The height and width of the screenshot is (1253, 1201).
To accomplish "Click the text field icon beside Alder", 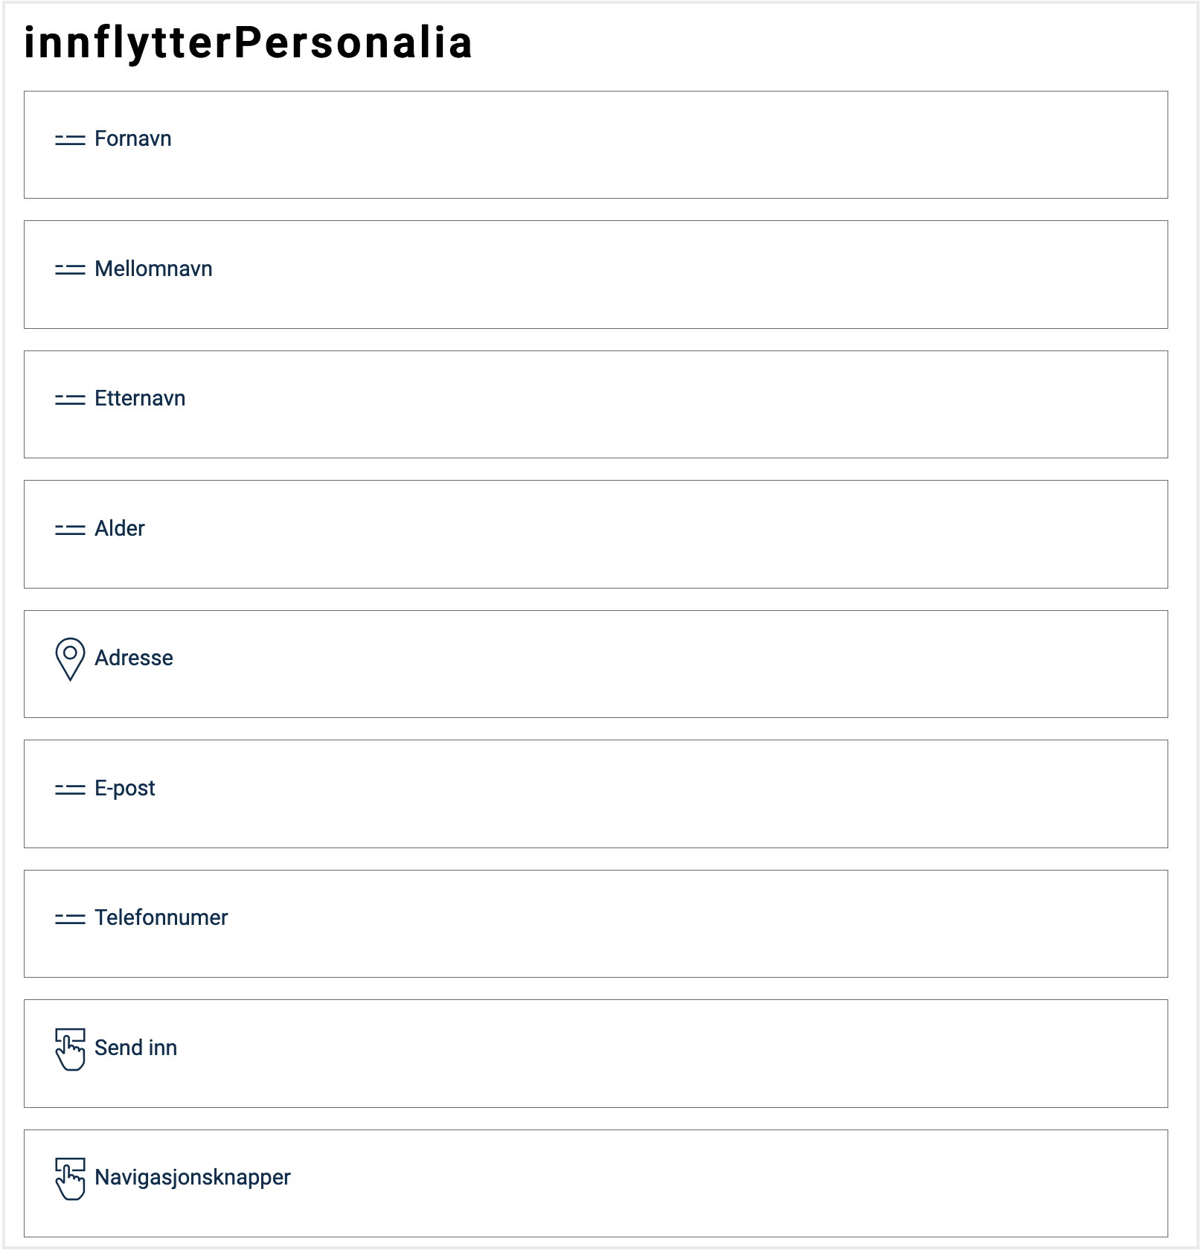I will pyautogui.click(x=70, y=529).
